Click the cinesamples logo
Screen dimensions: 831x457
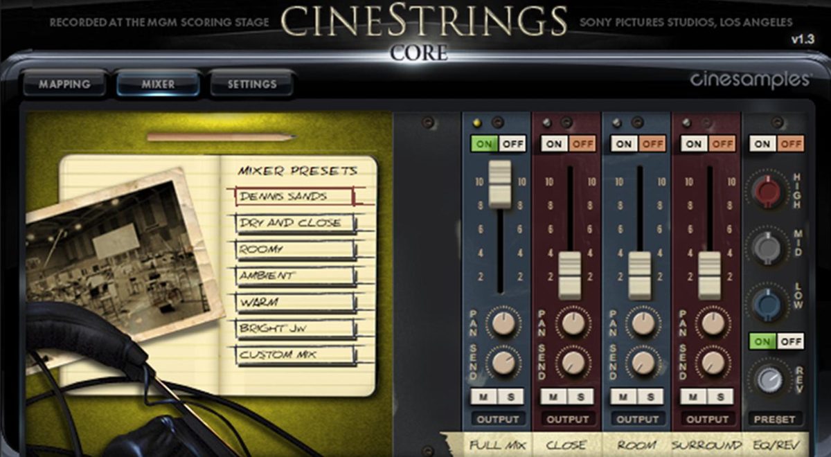751,80
